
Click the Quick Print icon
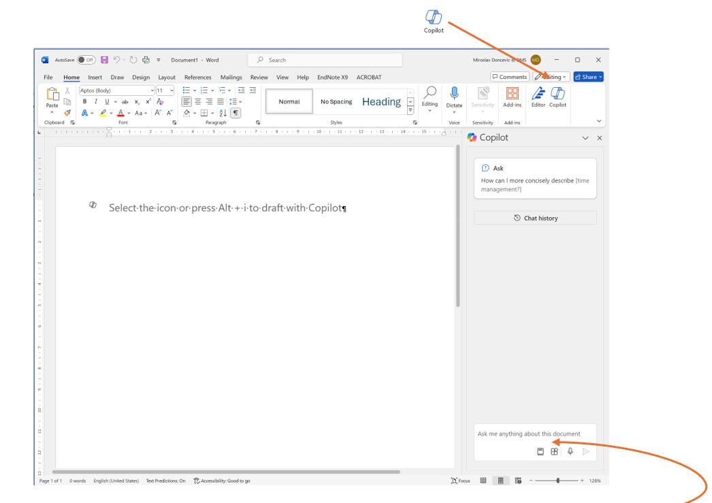146,60
